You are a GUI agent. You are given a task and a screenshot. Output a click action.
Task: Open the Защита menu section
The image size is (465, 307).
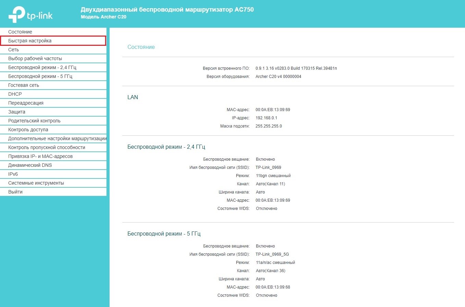[17, 112]
